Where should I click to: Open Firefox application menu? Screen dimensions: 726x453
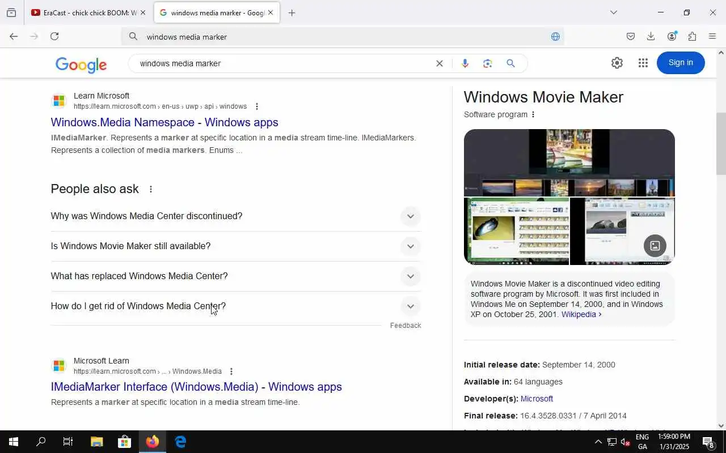click(712, 36)
